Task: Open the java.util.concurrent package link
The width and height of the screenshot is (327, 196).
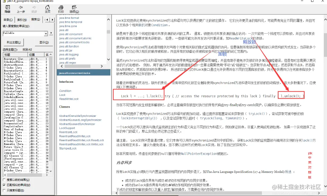Action: pos(71,34)
